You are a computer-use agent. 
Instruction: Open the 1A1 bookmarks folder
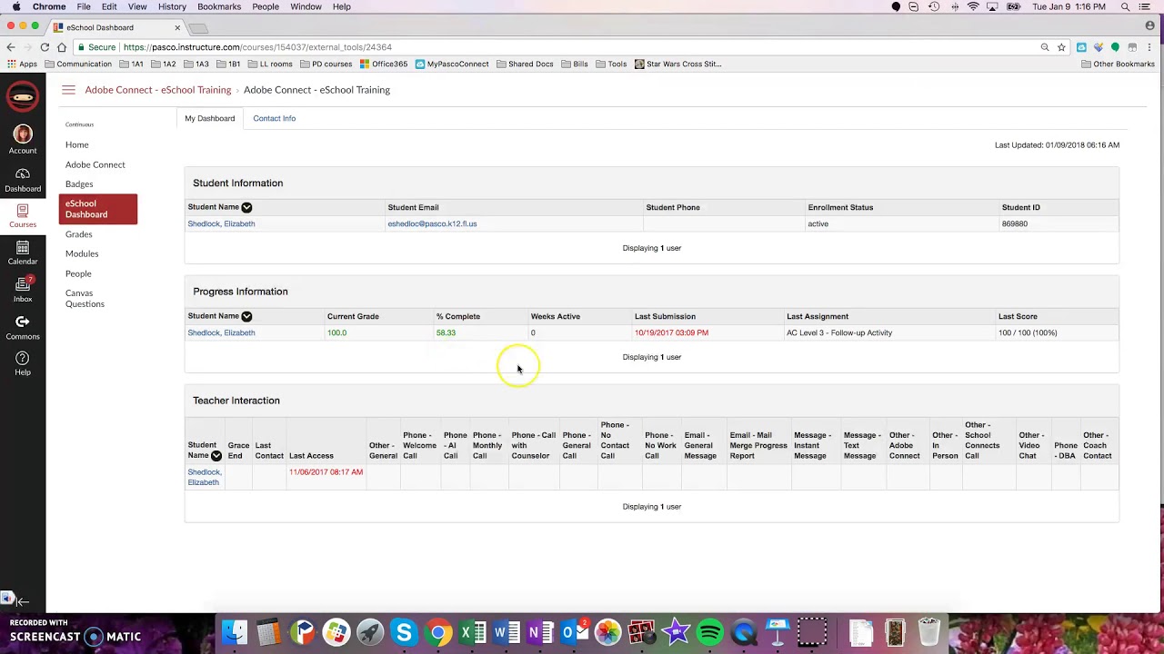click(x=131, y=64)
